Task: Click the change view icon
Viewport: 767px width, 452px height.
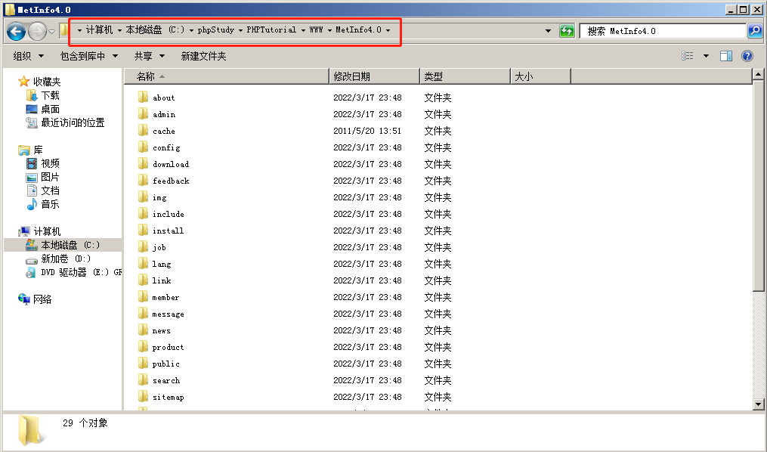Action: [687, 56]
